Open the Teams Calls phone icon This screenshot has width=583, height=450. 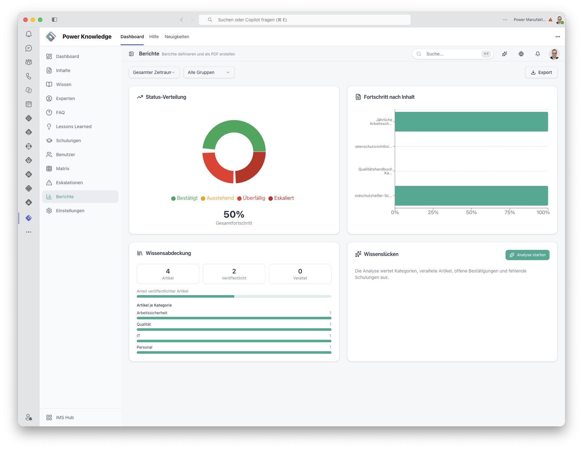[x=29, y=76]
